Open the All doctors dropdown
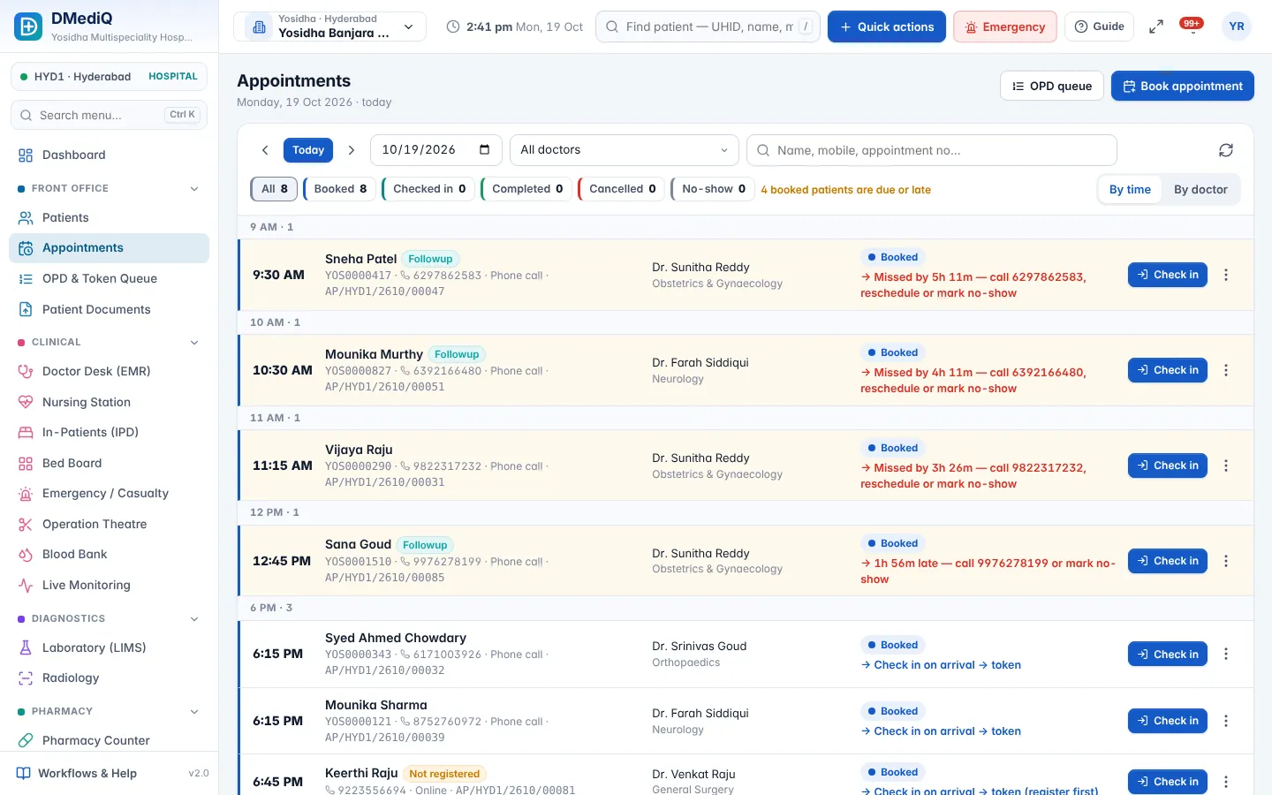The width and height of the screenshot is (1272, 795). 625,150
